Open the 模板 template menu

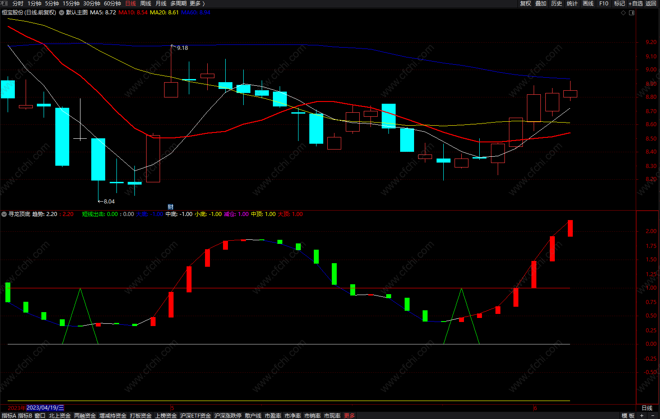(628, 416)
